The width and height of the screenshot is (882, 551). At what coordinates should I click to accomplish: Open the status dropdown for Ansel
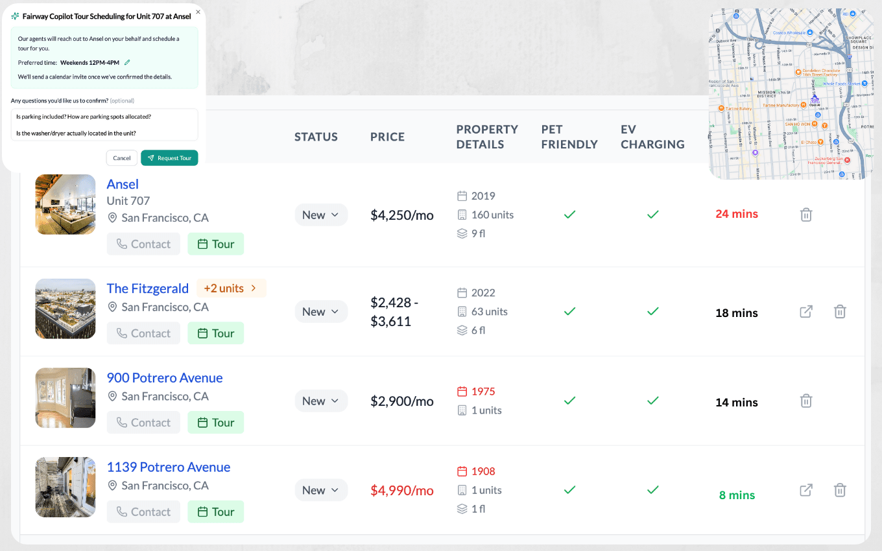321,215
